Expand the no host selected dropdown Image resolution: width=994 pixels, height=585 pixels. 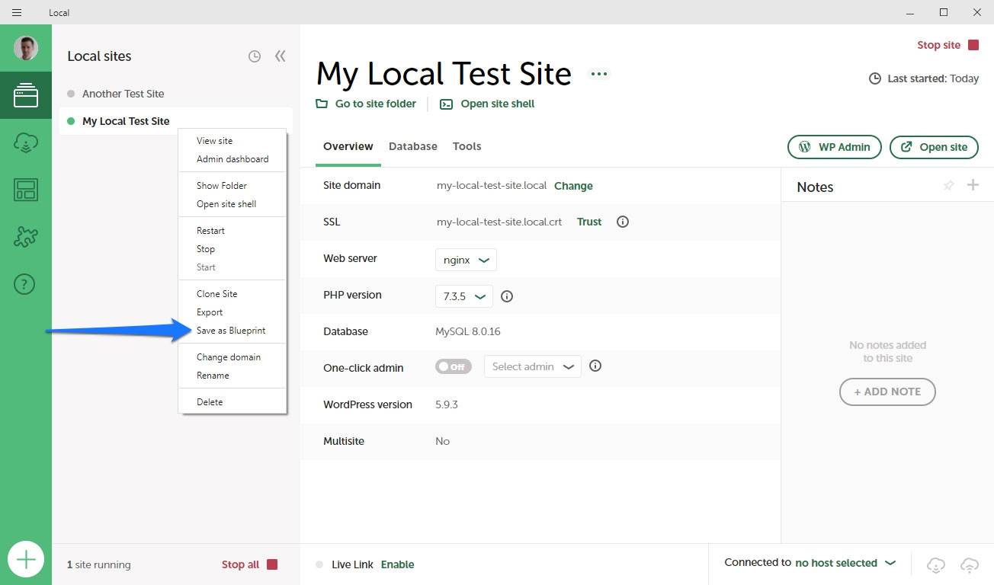point(845,563)
